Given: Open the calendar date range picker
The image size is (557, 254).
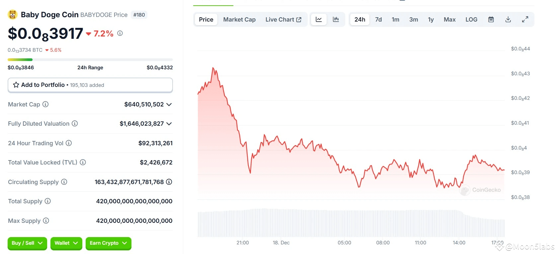Looking at the screenshot, I should pyautogui.click(x=491, y=20).
